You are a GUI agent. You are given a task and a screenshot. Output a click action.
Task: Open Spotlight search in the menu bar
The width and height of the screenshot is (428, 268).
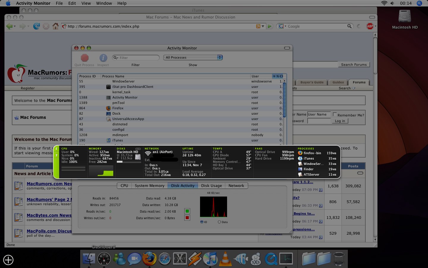[x=419, y=3]
